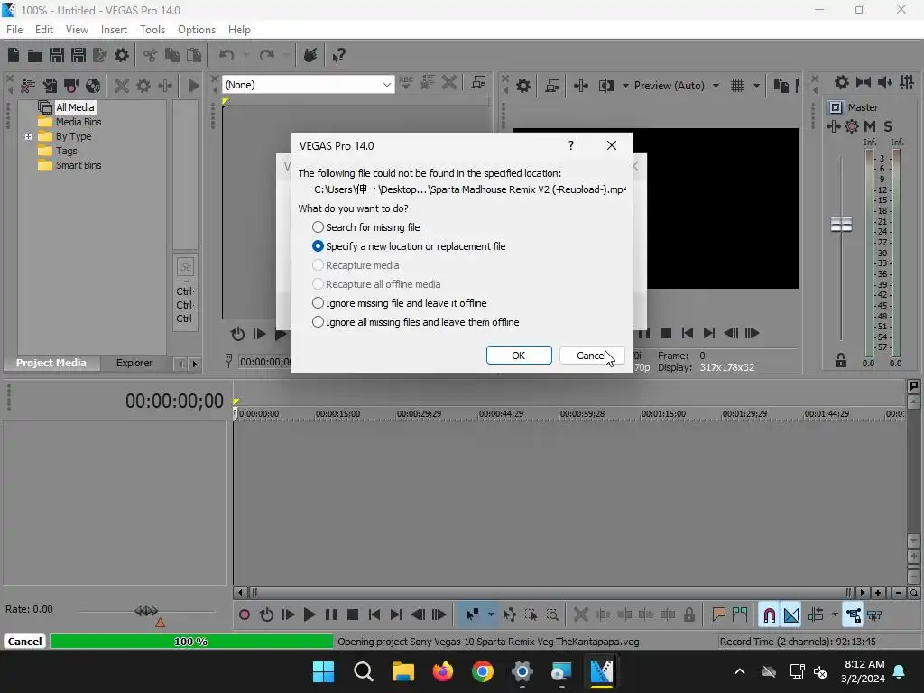
Task: Open the edit tool selector dropdown arrow
Action: 491,615
